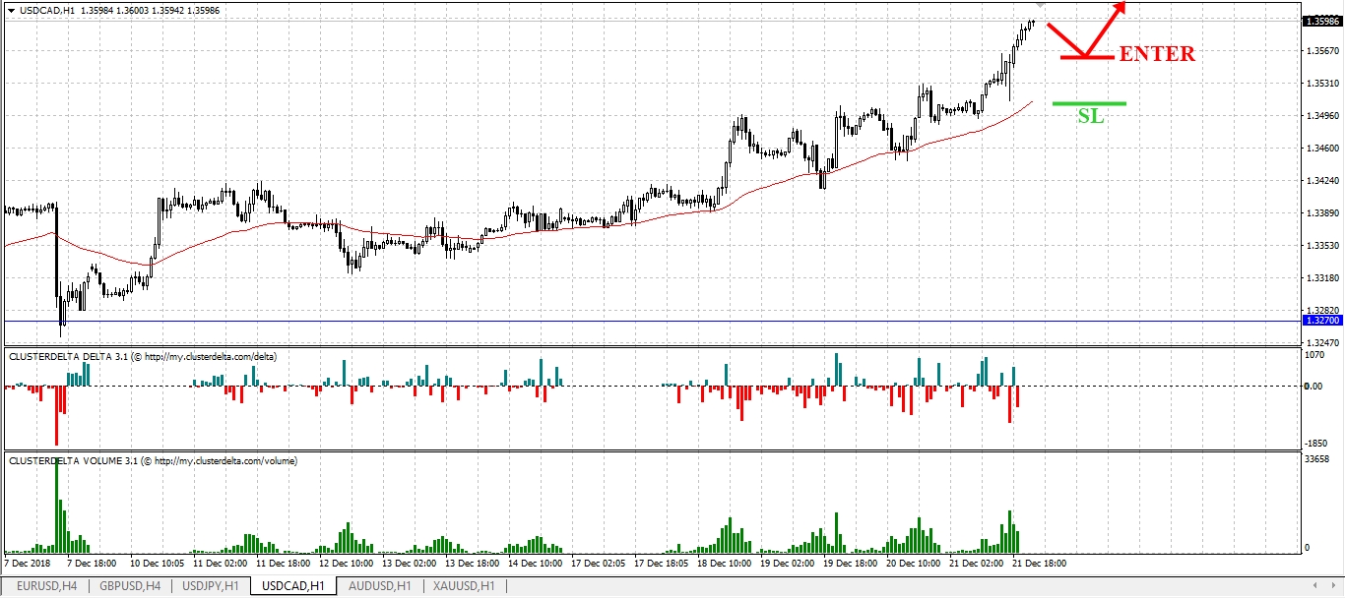1345x598 pixels.
Task: Click the green SL text label
Action: pyautogui.click(x=1090, y=115)
